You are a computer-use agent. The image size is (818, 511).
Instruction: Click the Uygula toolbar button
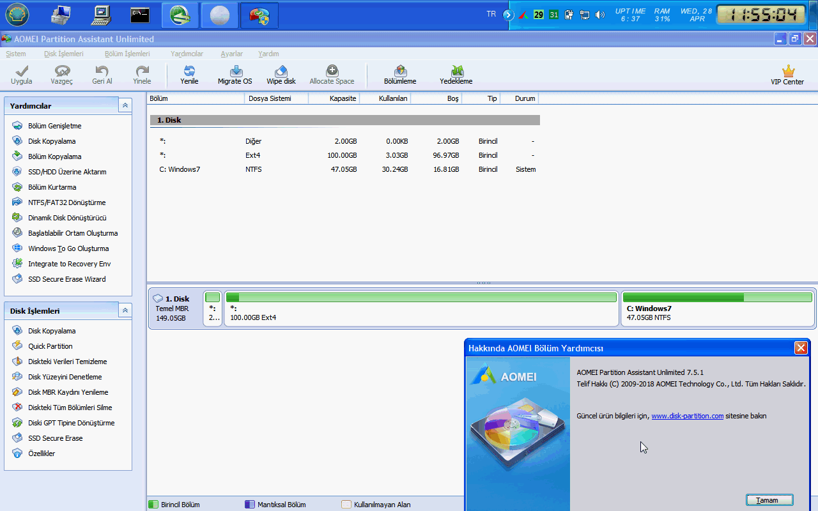(x=21, y=75)
